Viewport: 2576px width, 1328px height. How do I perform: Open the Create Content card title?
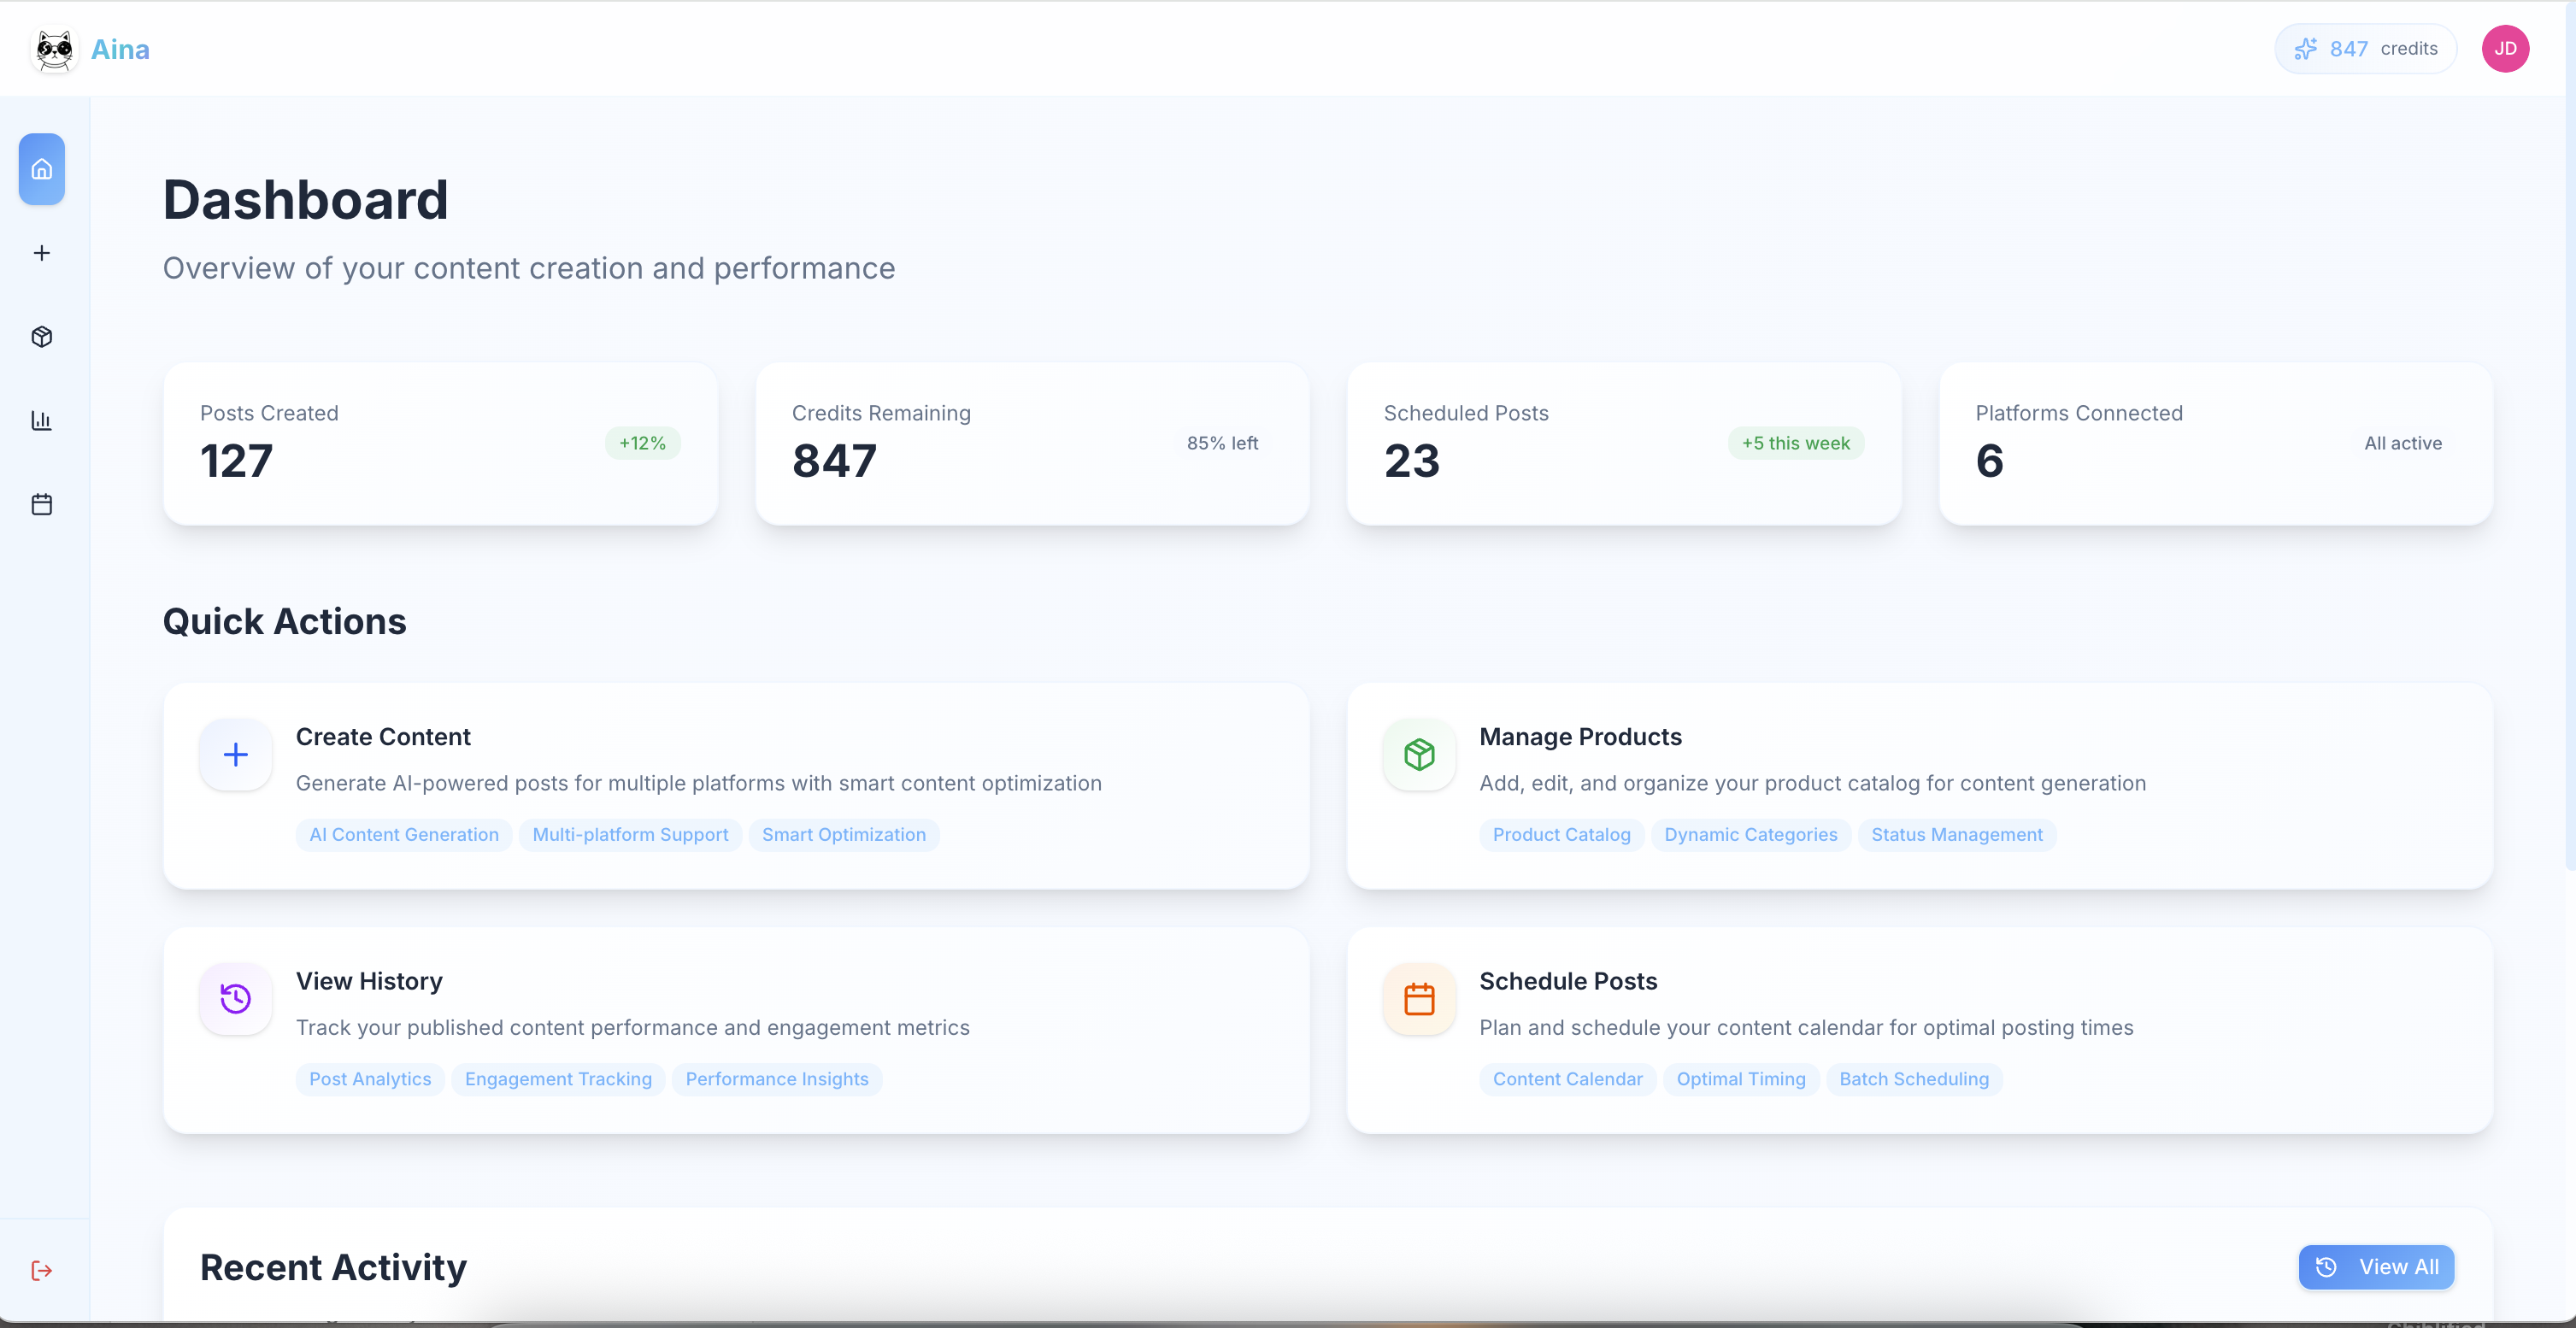[x=383, y=737]
